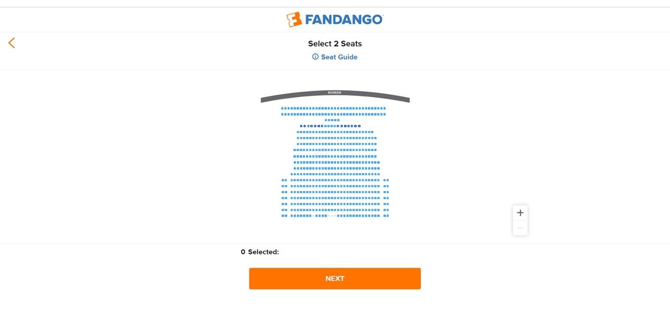
Task: Select the middle seat of the five-seat row
Action: (332, 120)
